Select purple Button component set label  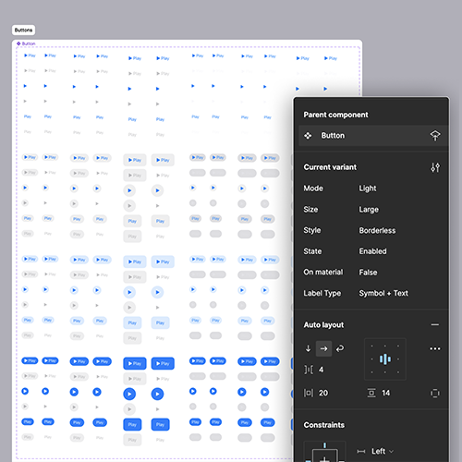click(26, 43)
